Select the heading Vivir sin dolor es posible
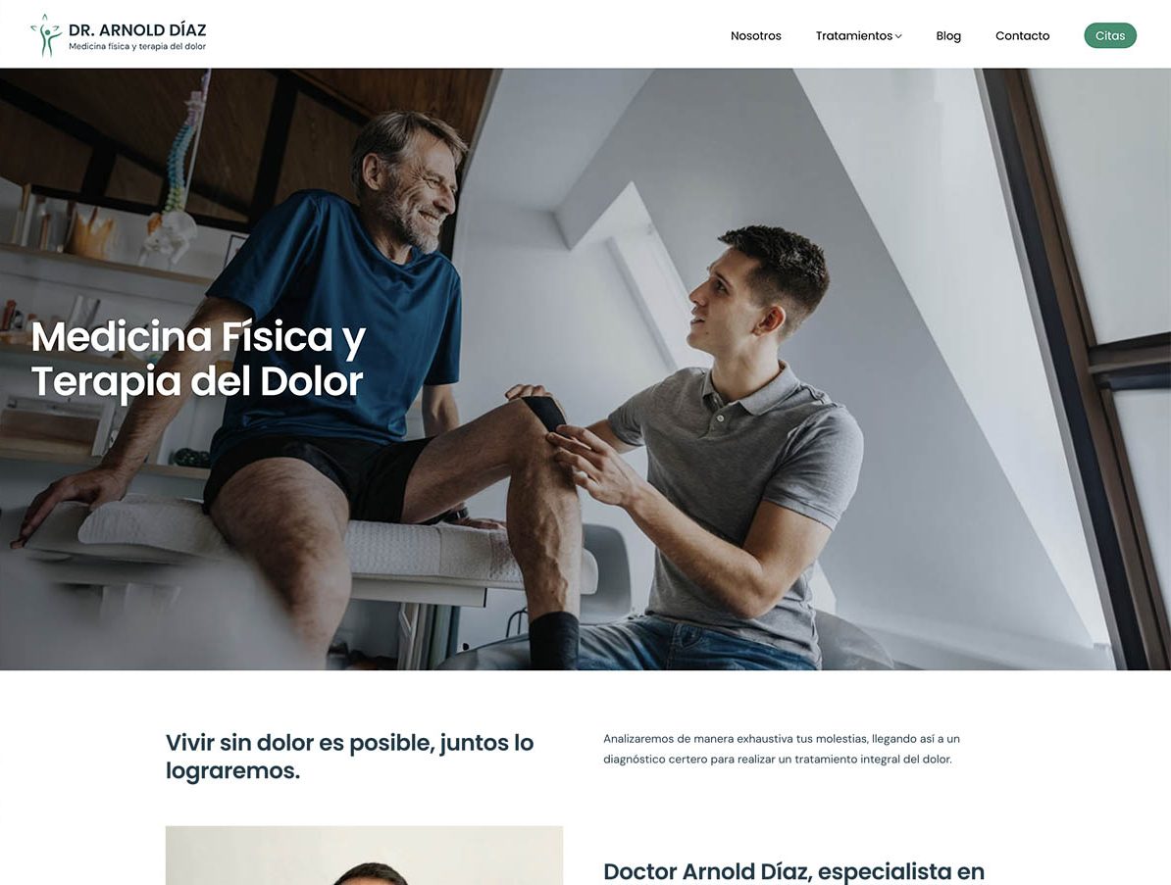This screenshot has height=885, width=1171. tap(349, 757)
